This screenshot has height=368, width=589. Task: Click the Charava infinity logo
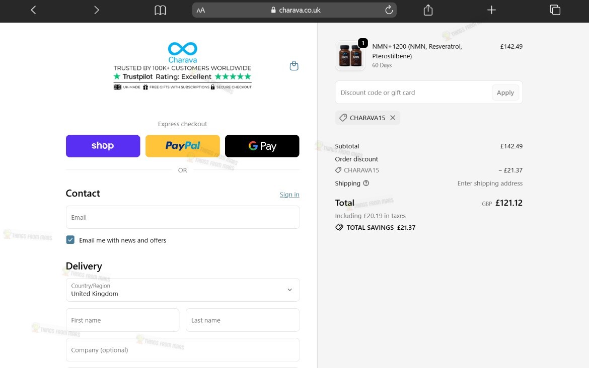(183, 52)
